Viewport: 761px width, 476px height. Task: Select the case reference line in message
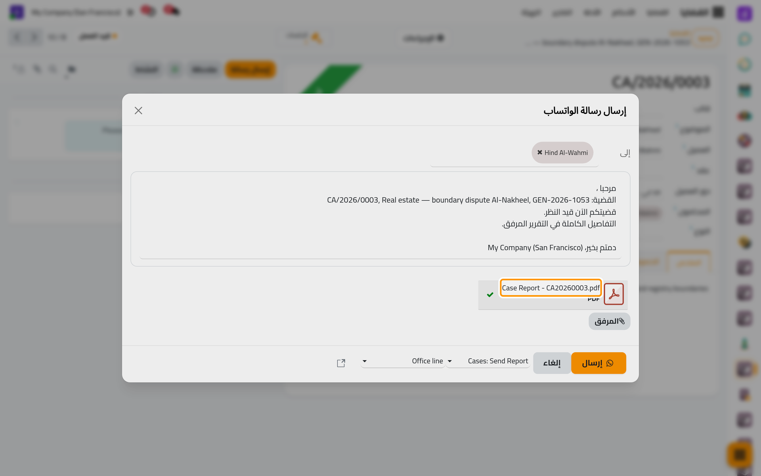point(471,200)
